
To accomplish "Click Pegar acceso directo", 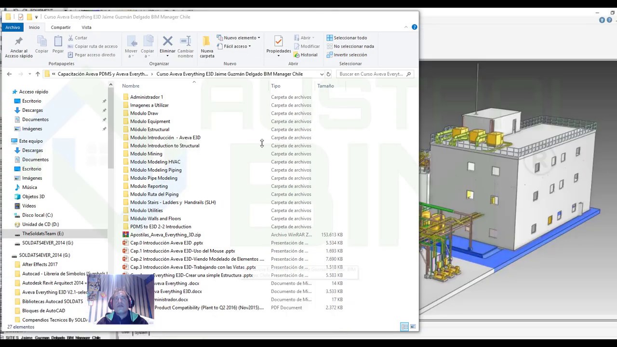I will tap(92, 55).
